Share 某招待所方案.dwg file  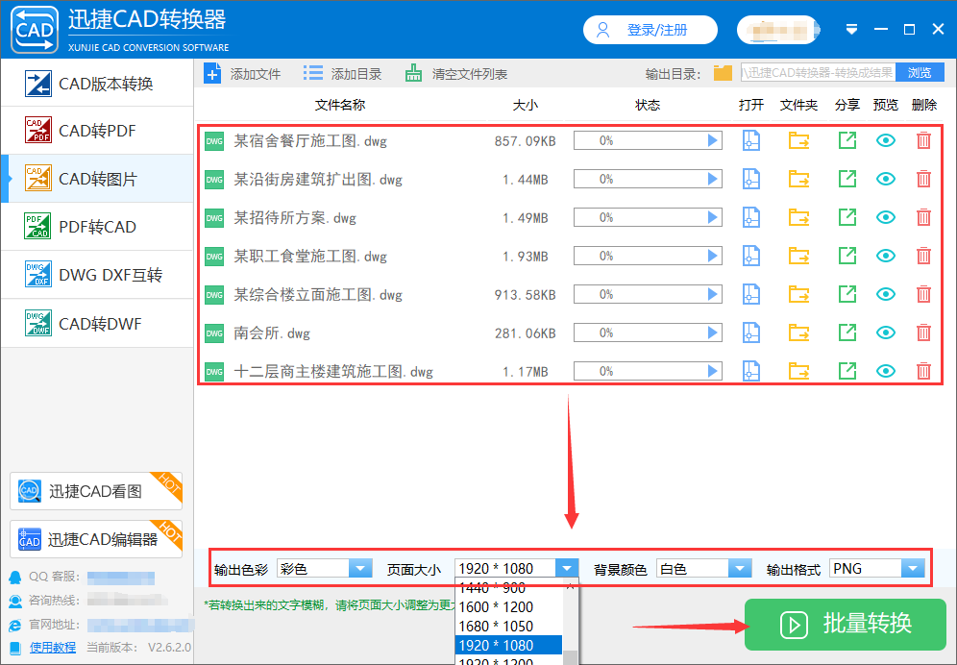(x=847, y=217)
